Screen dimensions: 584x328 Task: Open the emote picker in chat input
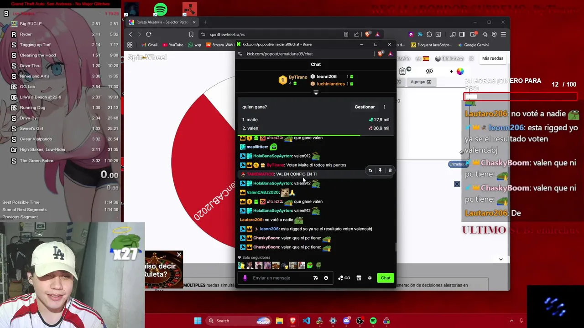coord(326,278)
